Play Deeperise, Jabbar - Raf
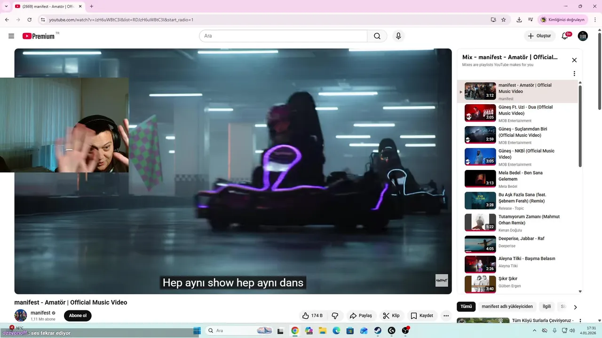Screen dimensions: 602x338 [517, 244]
